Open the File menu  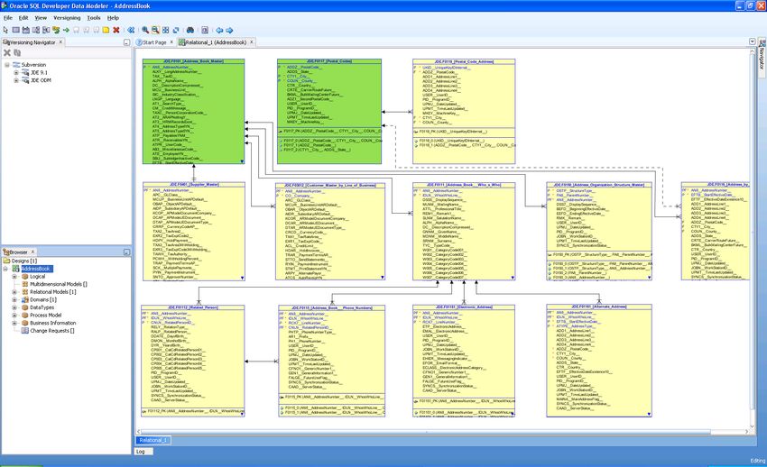[x=8, y=18]
